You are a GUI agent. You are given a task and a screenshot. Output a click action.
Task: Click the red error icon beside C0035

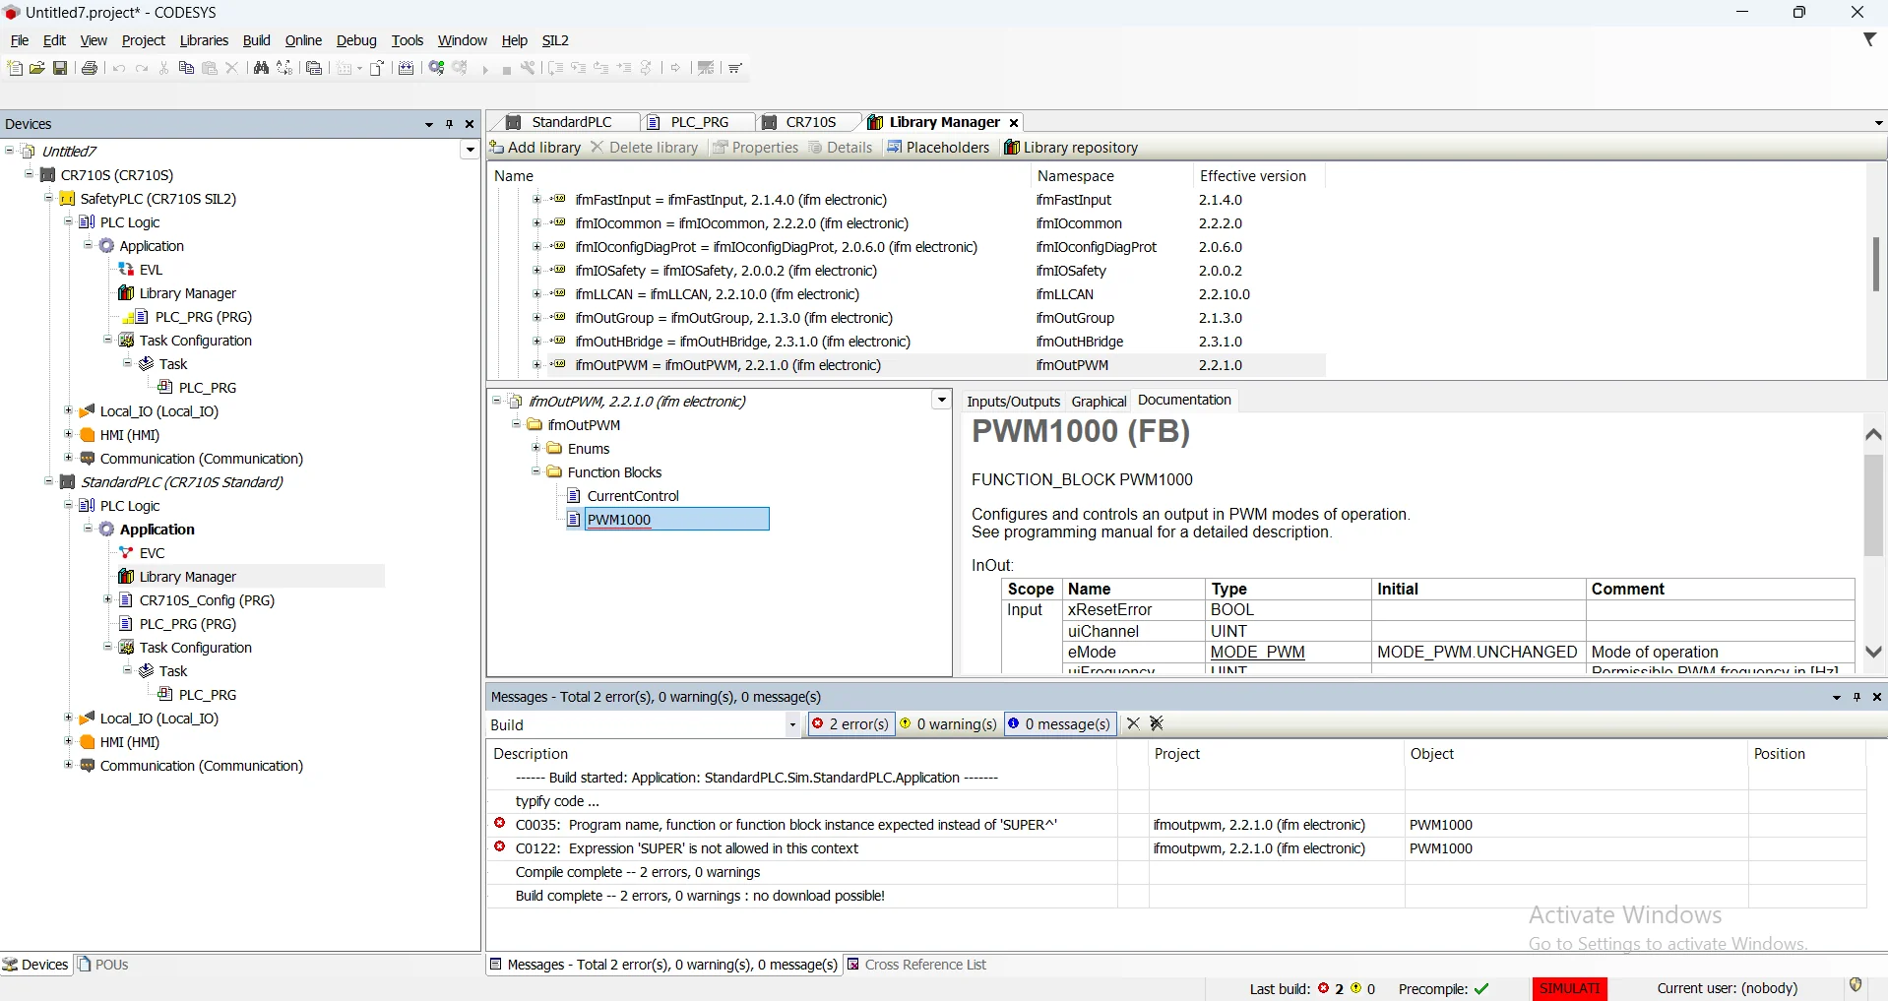coord(499,823)
